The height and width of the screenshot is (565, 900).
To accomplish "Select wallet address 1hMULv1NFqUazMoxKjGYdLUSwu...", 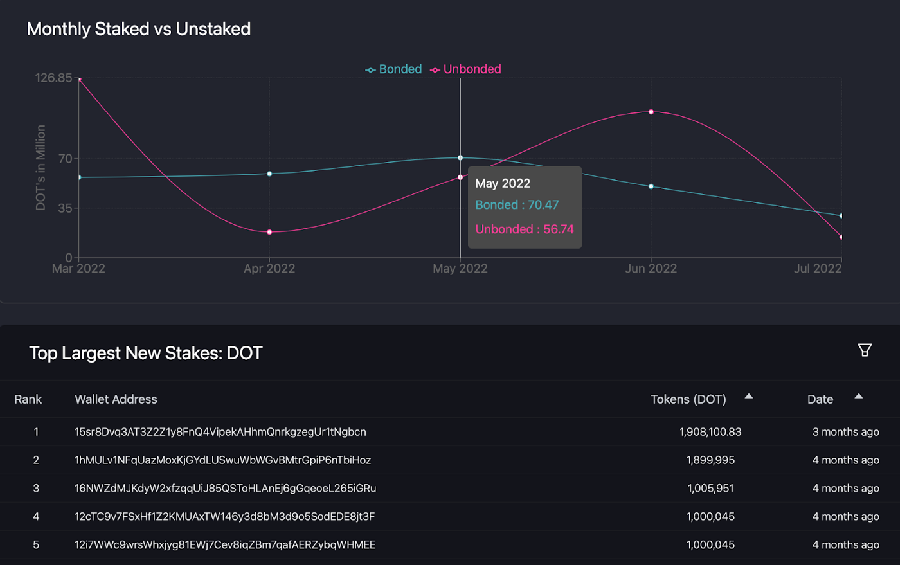I will tap(223, 460).
